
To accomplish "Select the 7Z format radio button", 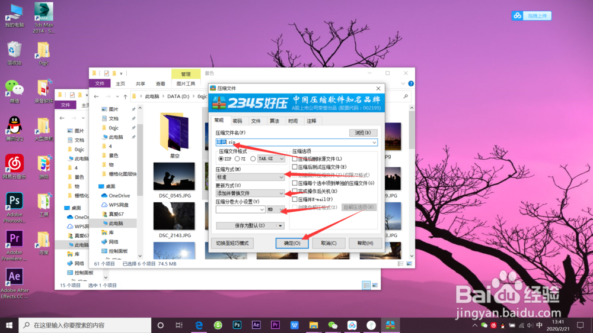I will (238, 159).
